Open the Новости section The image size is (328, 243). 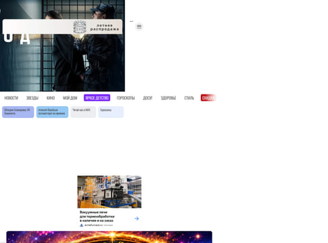11,98
